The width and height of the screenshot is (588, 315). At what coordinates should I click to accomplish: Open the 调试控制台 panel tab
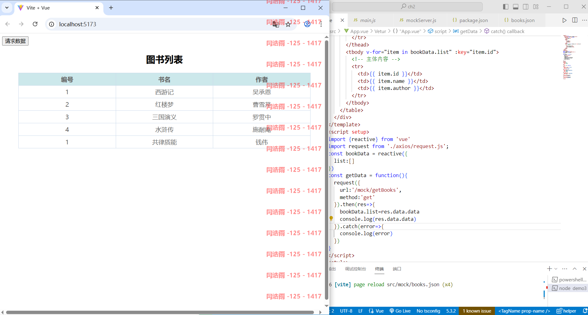tap(355, 269)
